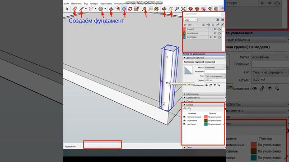The image size is (289, 162).
Task: Open the Нарисовать menu
Action: pyautogui.click(x=106, y=4)
